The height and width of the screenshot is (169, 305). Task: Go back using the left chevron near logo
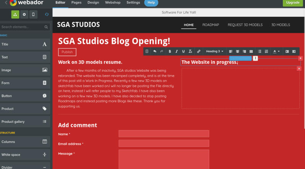pos(6,3)
